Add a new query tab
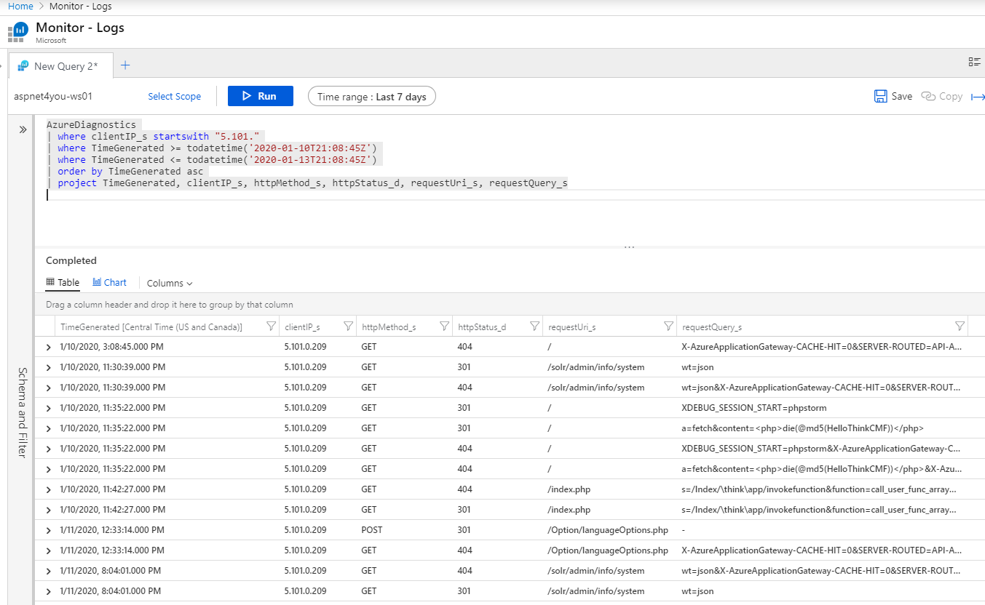985x605 pixels. click(x=125, y=65)
